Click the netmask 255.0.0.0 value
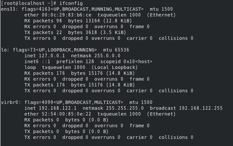 tap(107, 56)
